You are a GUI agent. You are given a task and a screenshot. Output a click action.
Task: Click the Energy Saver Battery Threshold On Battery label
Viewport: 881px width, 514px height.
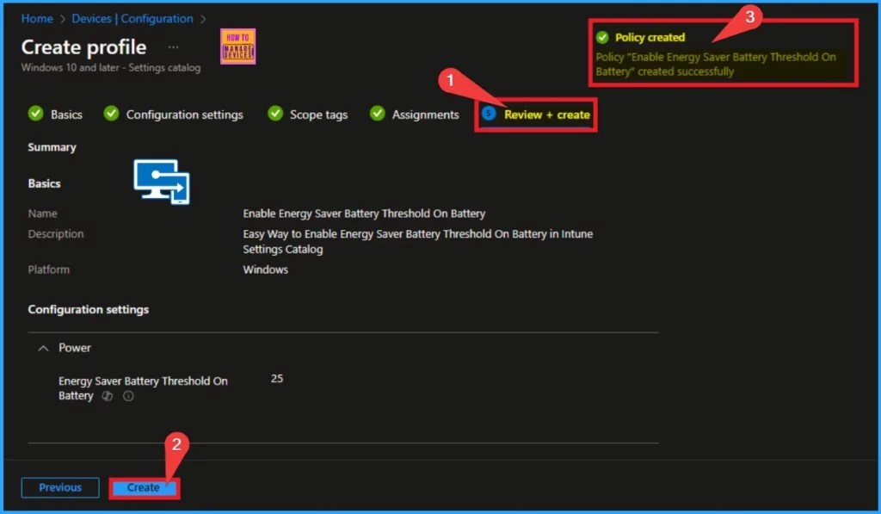[x=143, y=388]
